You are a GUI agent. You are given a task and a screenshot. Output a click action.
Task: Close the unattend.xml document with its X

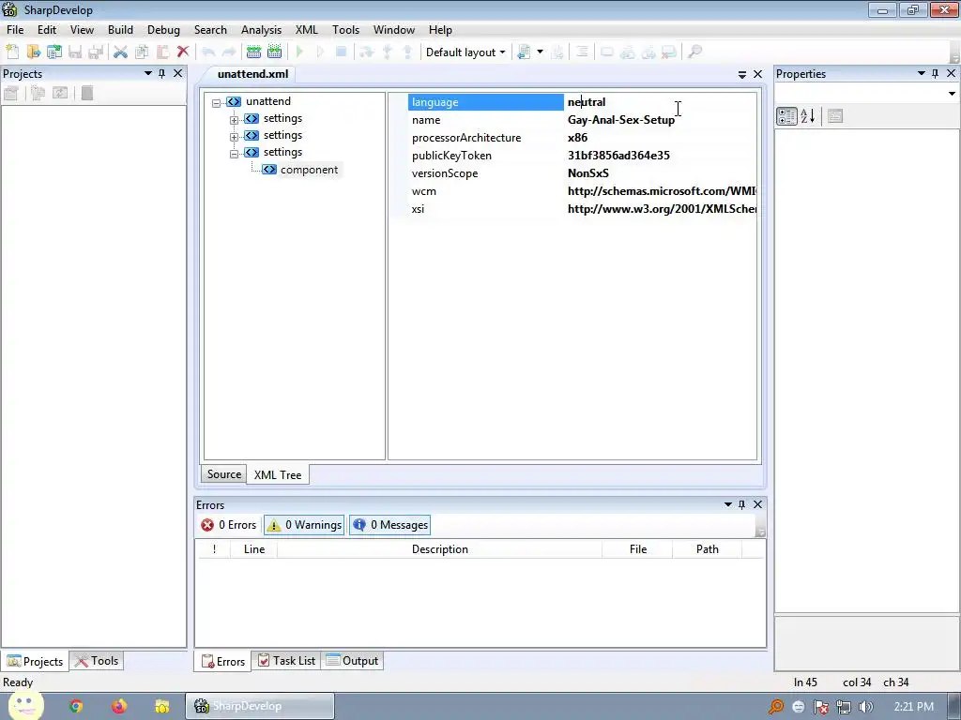757,74
